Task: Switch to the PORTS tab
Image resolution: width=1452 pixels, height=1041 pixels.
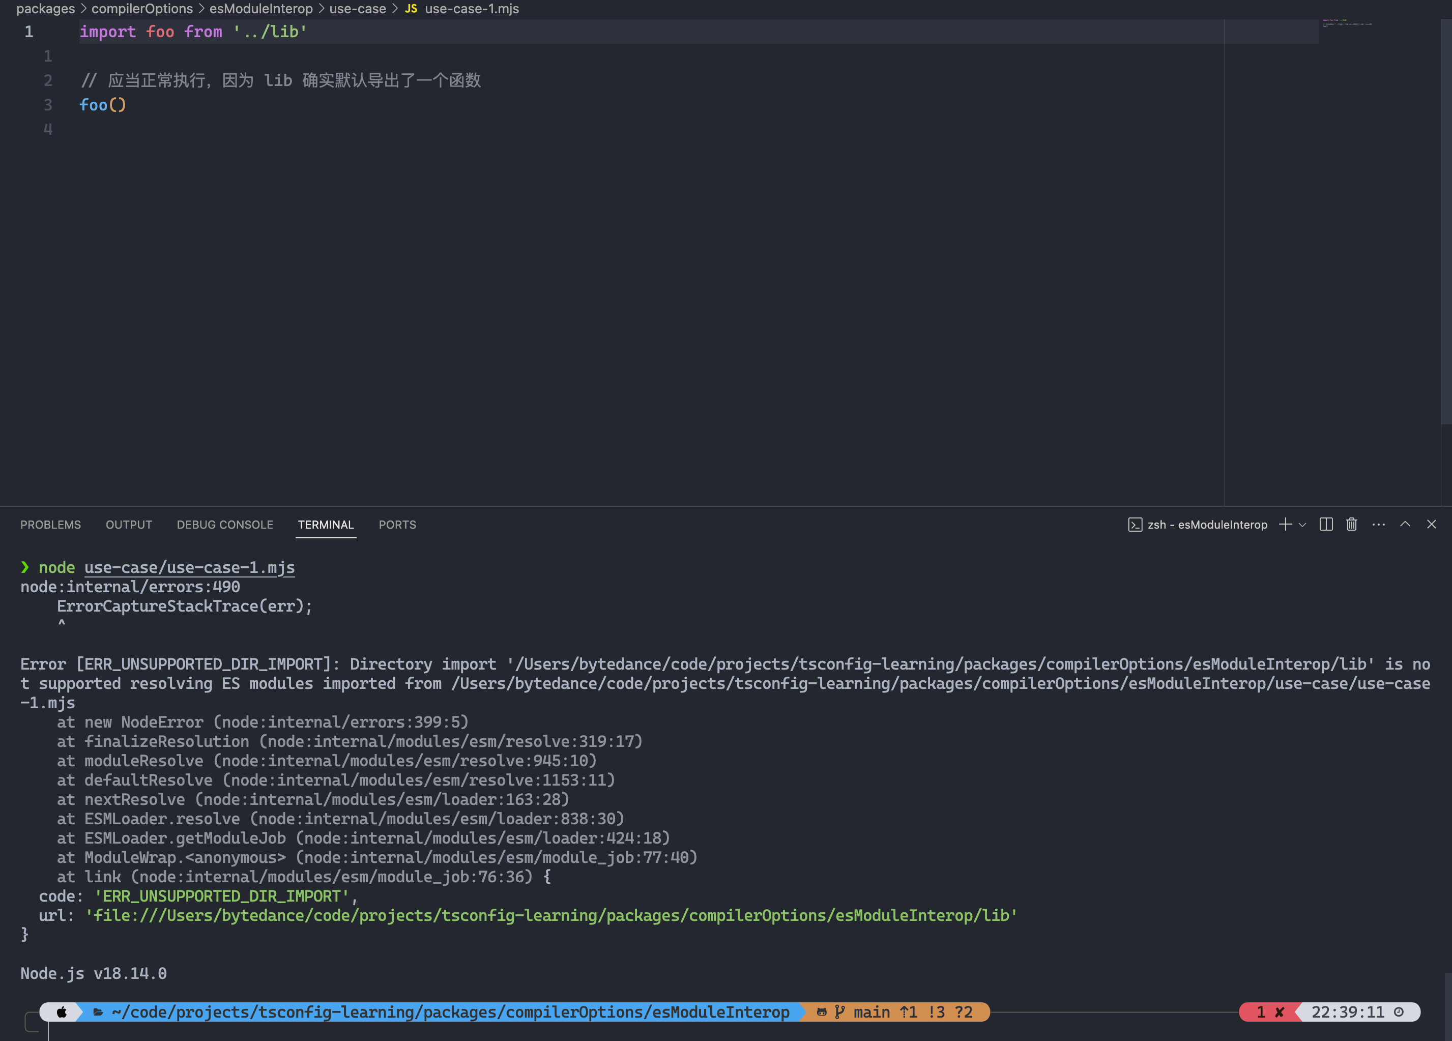Action: click(397, 525)
